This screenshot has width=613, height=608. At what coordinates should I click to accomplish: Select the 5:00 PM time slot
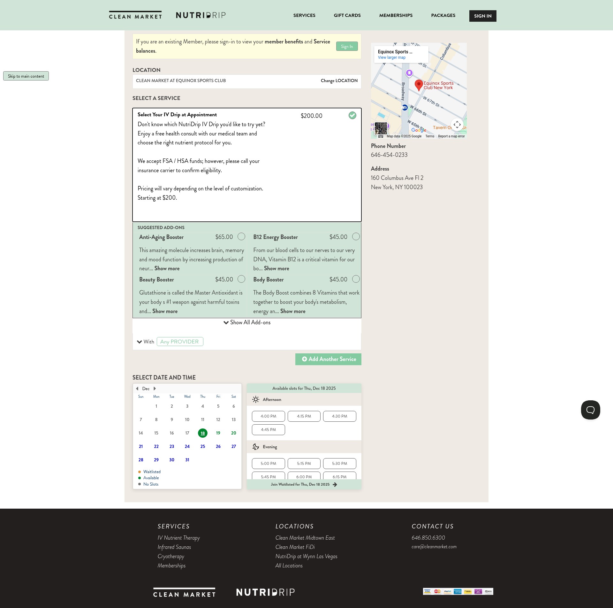click(x=268, y=464)
